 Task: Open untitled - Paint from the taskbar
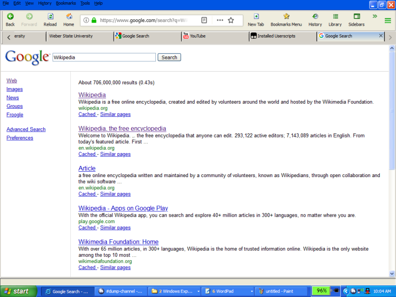click(x=282, y=291)
